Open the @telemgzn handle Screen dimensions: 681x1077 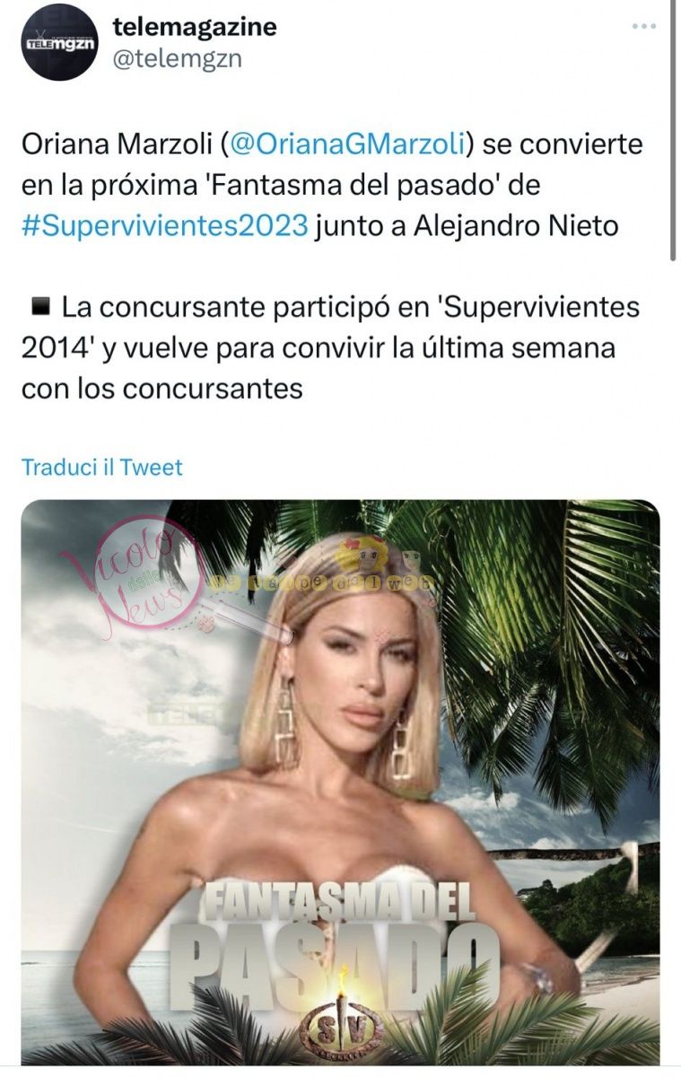[177, 60]
